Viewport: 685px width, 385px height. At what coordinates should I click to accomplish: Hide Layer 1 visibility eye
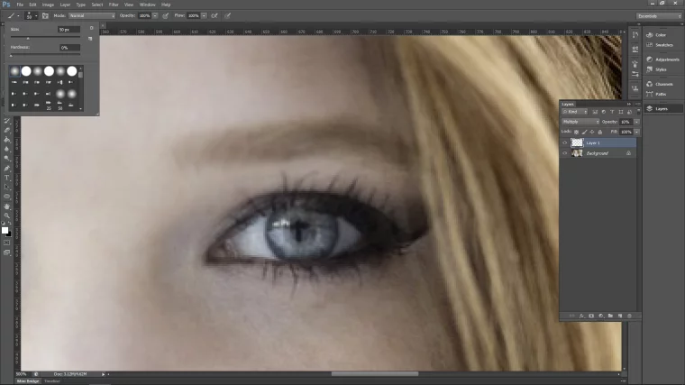[x=564, y=142]
